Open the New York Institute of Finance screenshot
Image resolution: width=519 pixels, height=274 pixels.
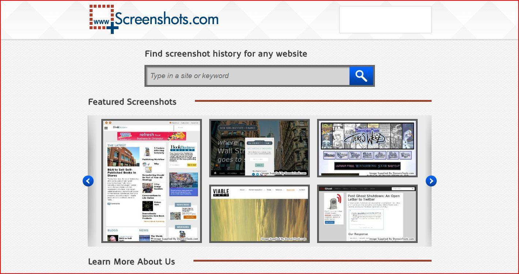coord(259,148)
